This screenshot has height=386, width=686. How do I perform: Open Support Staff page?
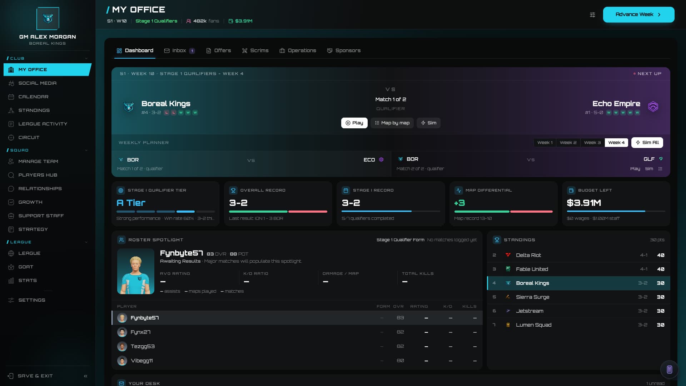pyautogui.click(x=48, y=216)
